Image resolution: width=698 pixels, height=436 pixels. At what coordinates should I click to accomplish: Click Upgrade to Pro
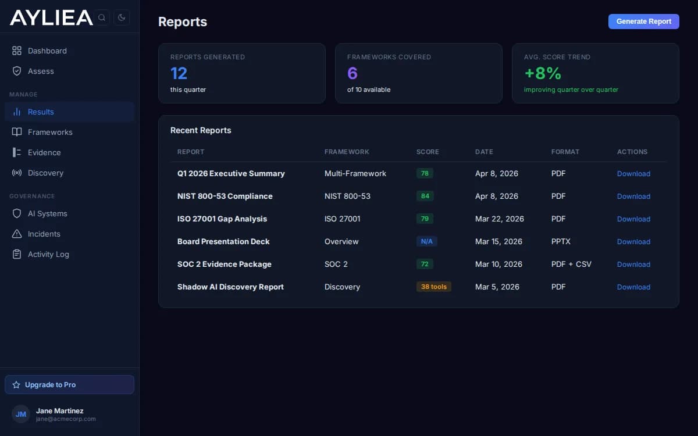coord(69,384)
